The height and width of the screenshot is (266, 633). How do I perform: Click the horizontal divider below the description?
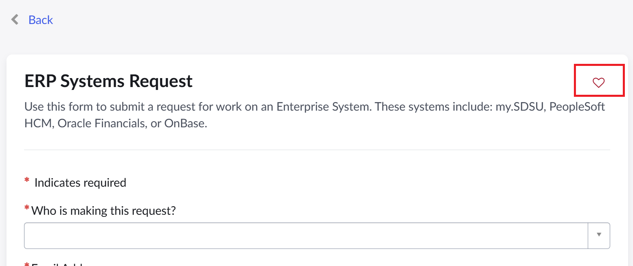click(x=317, y=150)
